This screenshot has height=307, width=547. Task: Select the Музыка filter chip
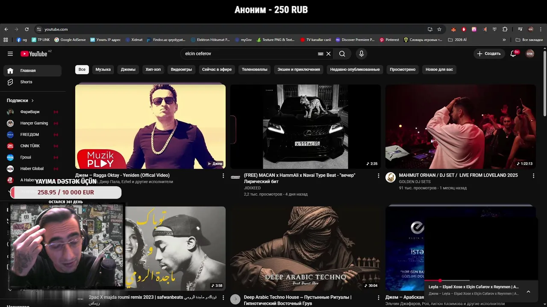point(103,70)
